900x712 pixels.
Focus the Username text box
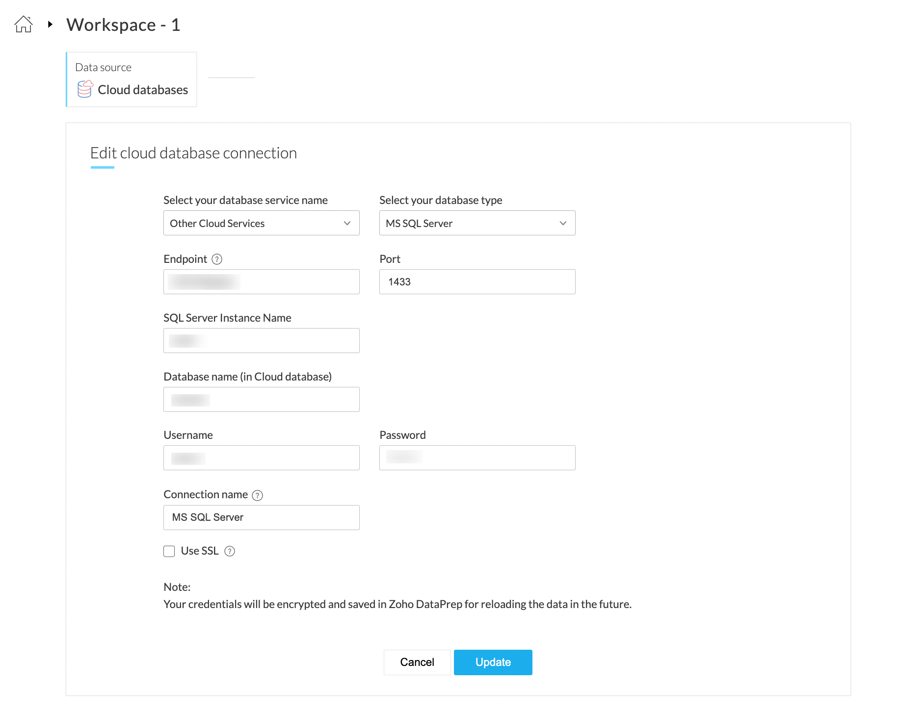pos(261,458)
